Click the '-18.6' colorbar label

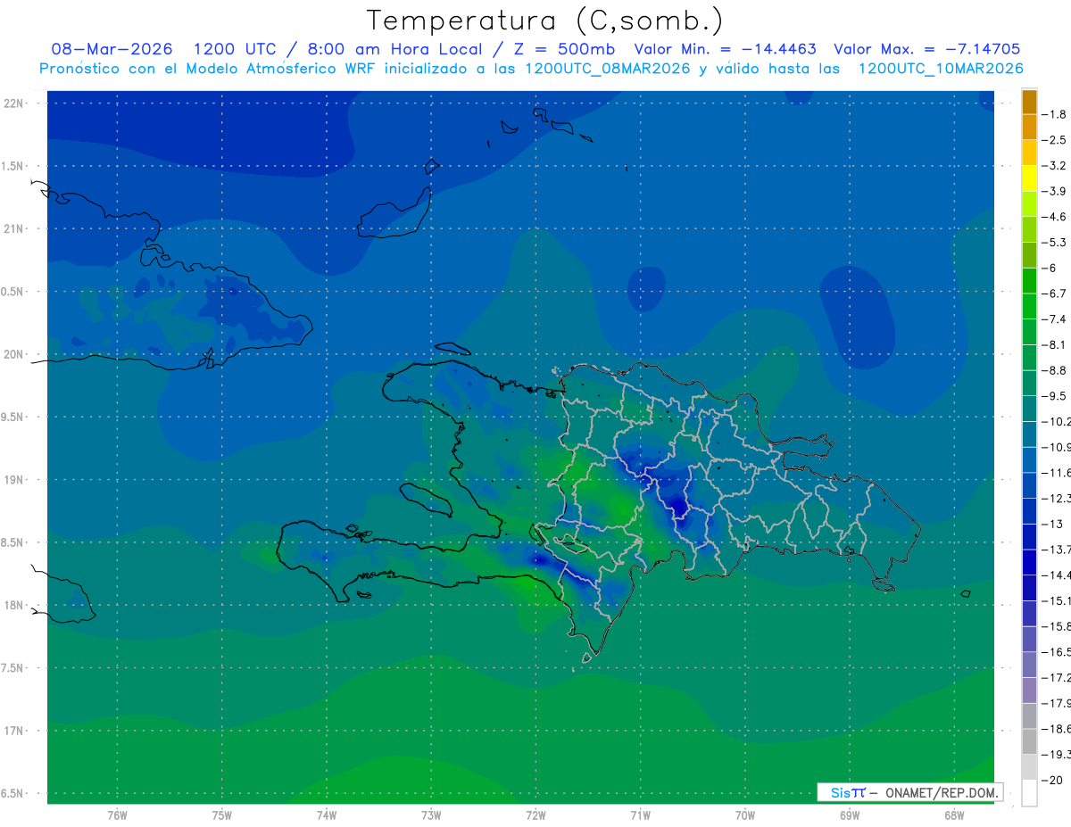[x=1056, y=729]
